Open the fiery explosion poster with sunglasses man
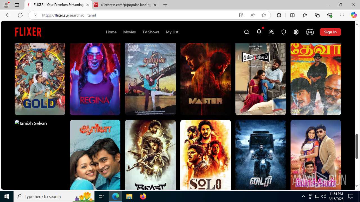This screenshot has height=202, width=360. coord(316,79)
